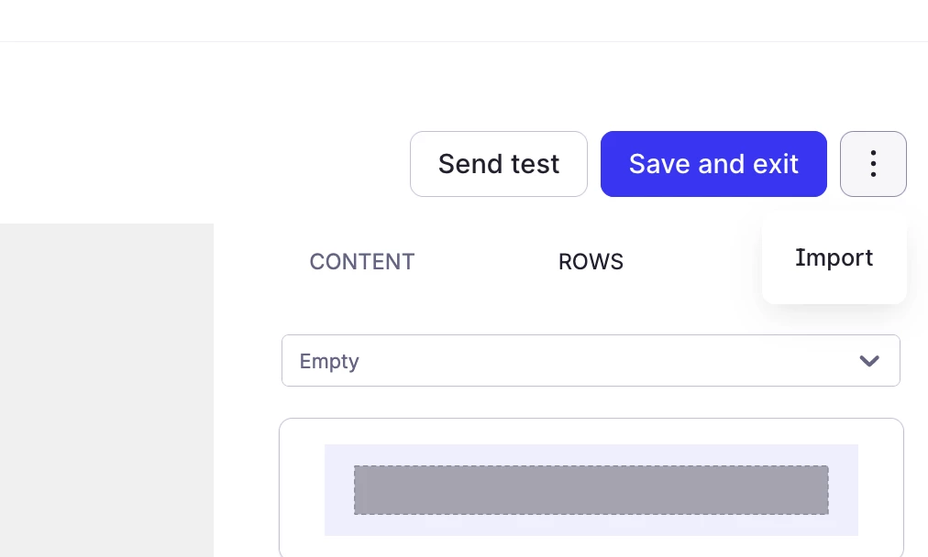Switch to the CONTENT tab

tap(362, 262)
